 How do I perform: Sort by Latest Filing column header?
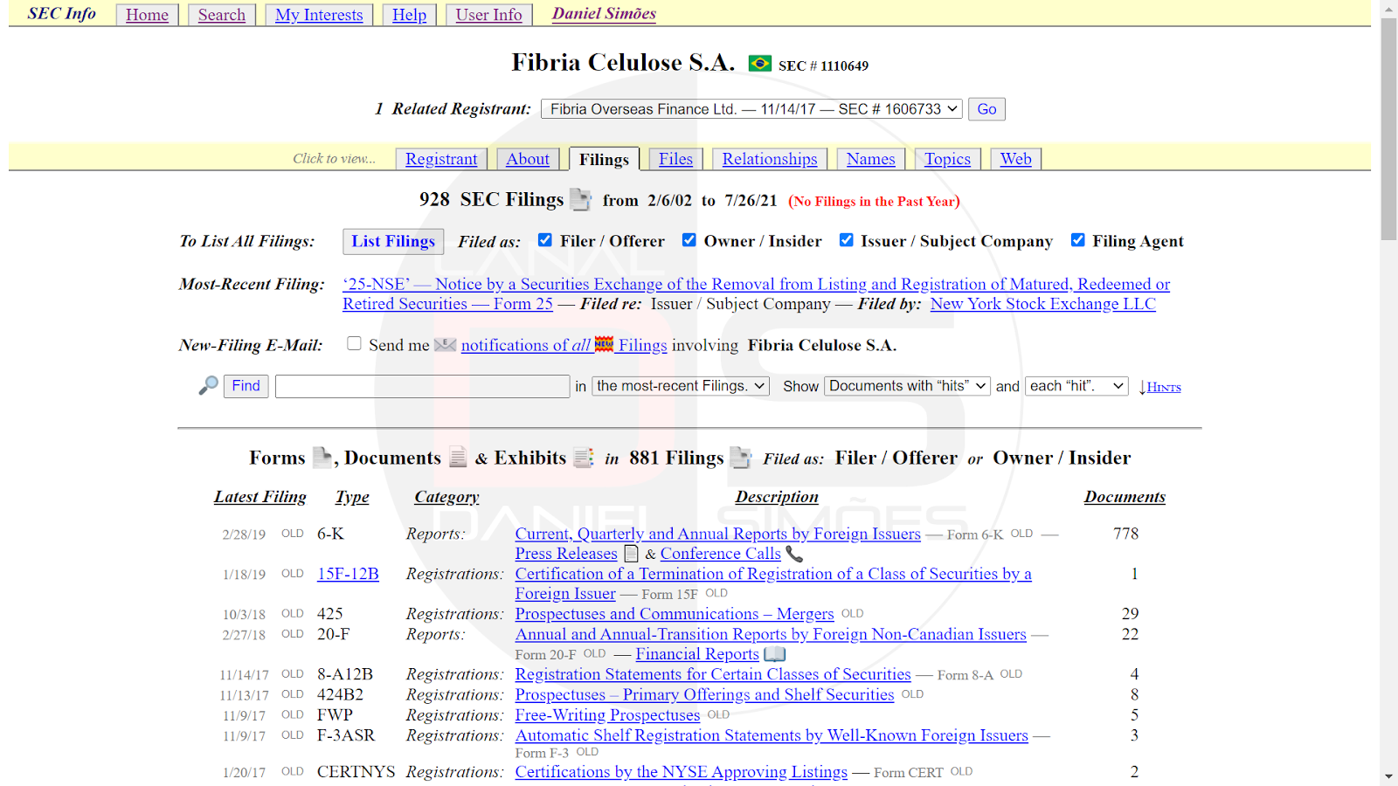[260, 497]
